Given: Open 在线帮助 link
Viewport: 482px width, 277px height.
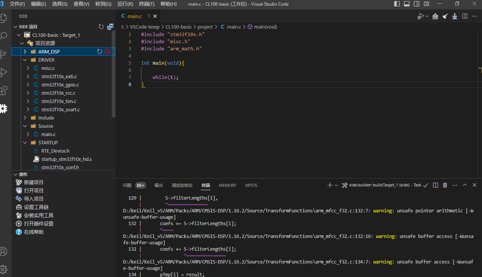Looking at the screenshot, I should tap(34, 232).
